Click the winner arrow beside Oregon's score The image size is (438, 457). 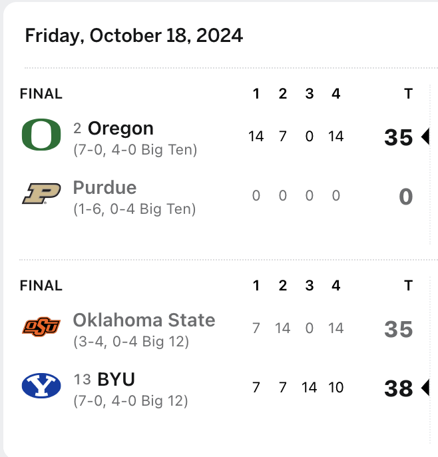coord(425,137)
